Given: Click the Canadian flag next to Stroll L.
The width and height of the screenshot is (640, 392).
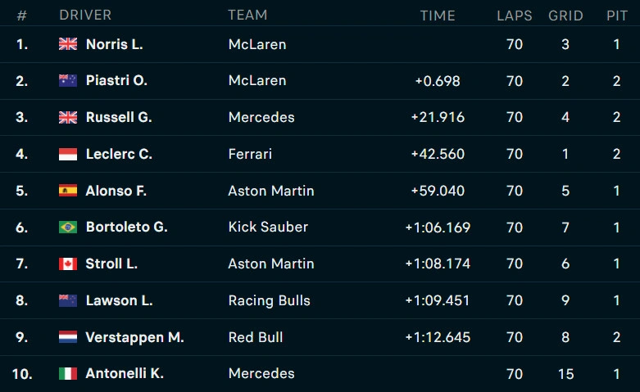Looking at the screenshot, I should [68, 264].
